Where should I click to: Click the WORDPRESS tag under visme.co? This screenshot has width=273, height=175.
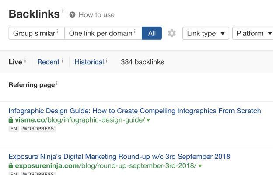38,129
